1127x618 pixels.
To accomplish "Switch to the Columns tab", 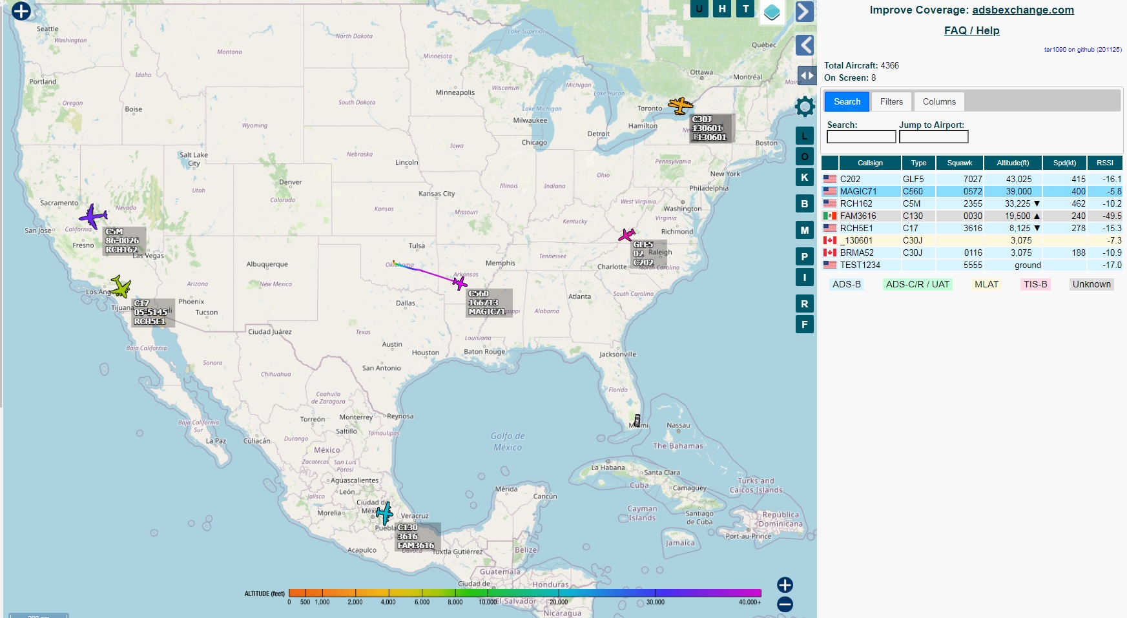I will (939, 101).
